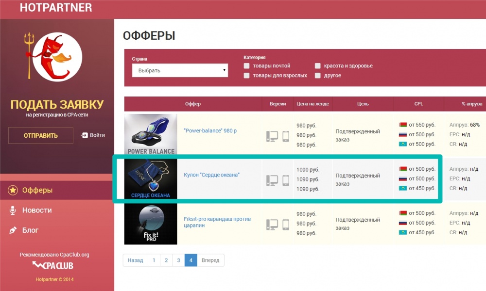Click the % апрува column header
This screenshot has width=486, height=291.
coord(472,104)
